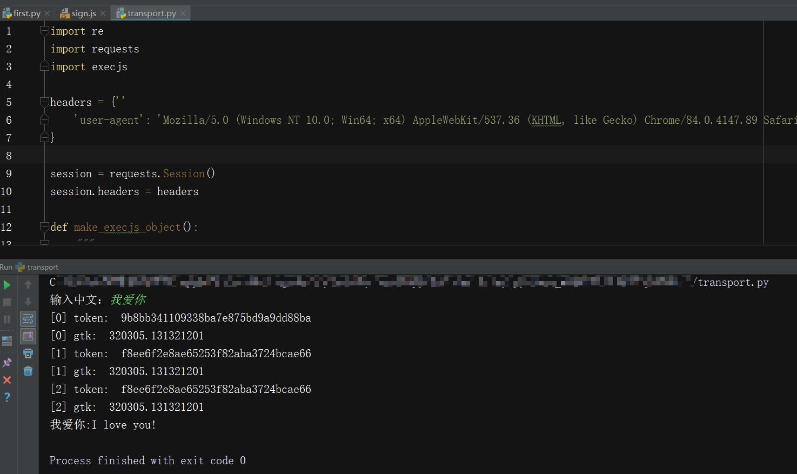Click the make_execjs_object function name
The width and height of the screenshot is (797, 474).
pyautogui.click(x=127, y=227)
